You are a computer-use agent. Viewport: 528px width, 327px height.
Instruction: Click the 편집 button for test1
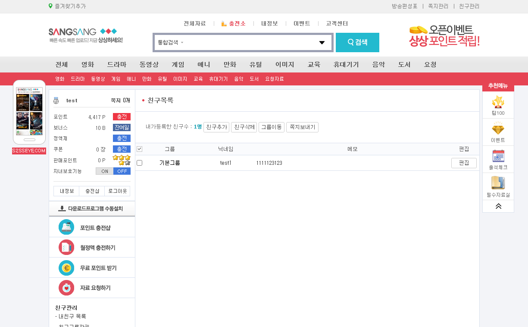464,163
